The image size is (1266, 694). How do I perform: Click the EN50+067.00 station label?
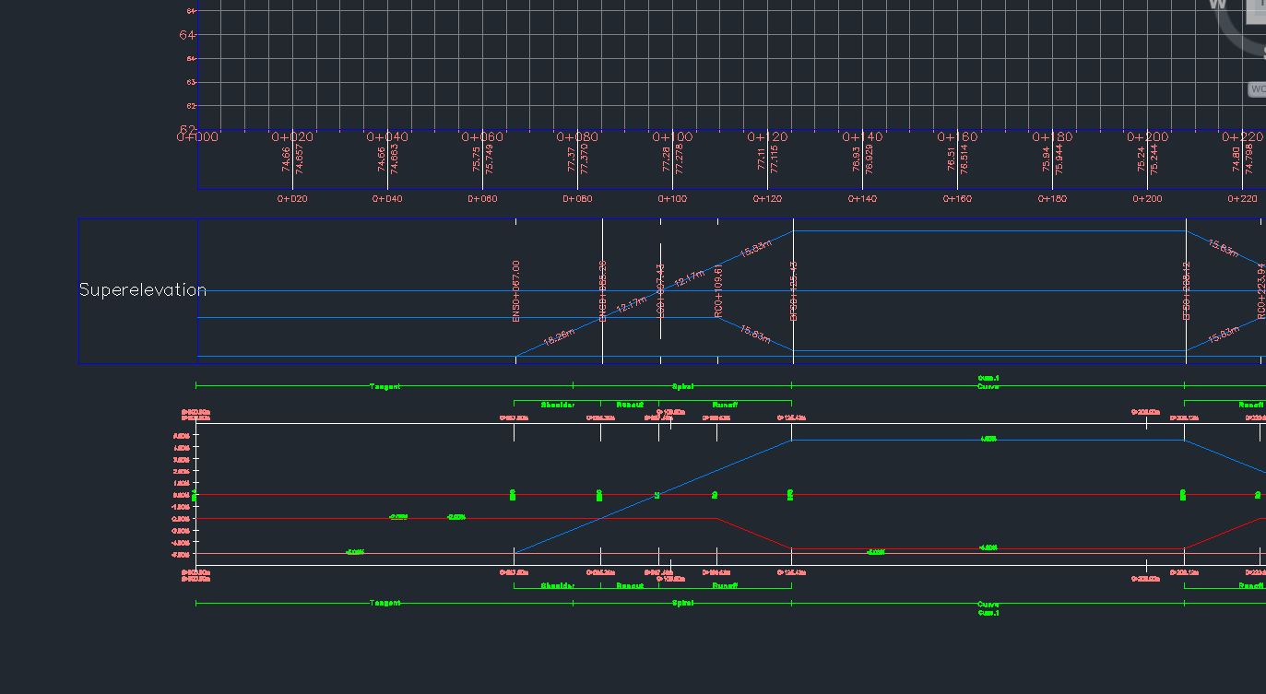(516, 291)
